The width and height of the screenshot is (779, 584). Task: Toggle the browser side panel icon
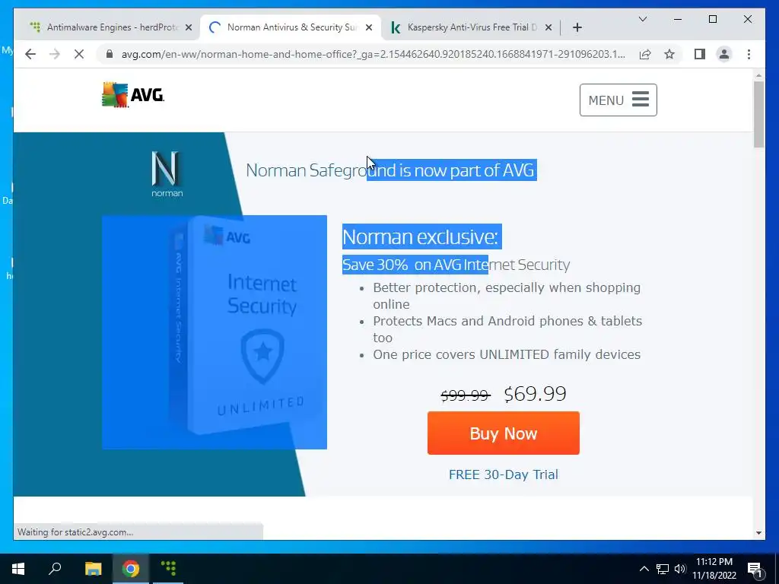pos(700,54)
